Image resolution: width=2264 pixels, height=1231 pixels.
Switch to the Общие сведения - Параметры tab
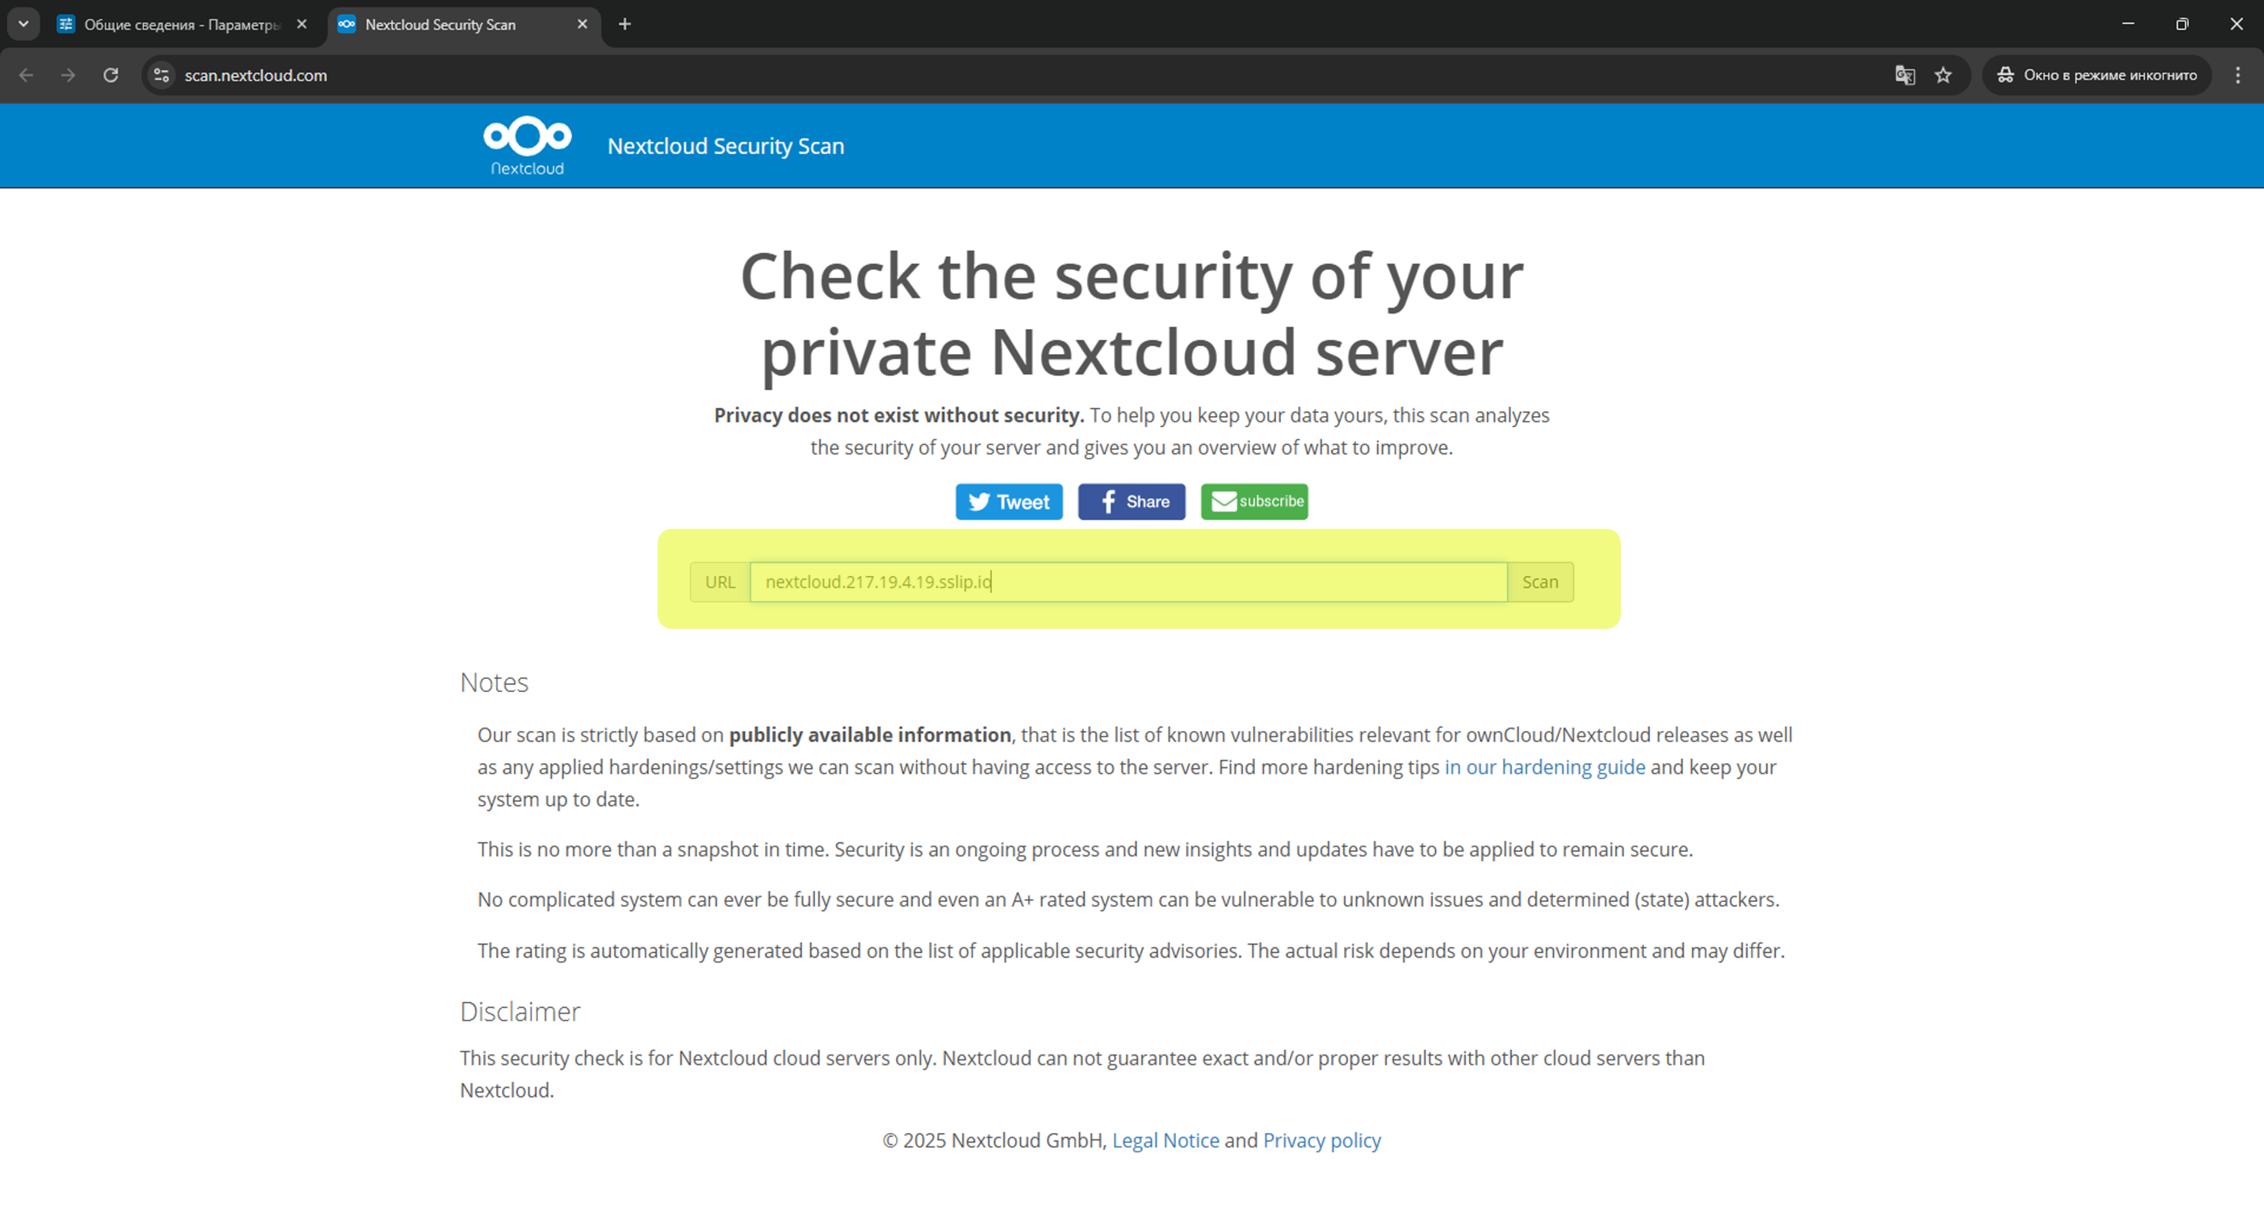(182, 25)
